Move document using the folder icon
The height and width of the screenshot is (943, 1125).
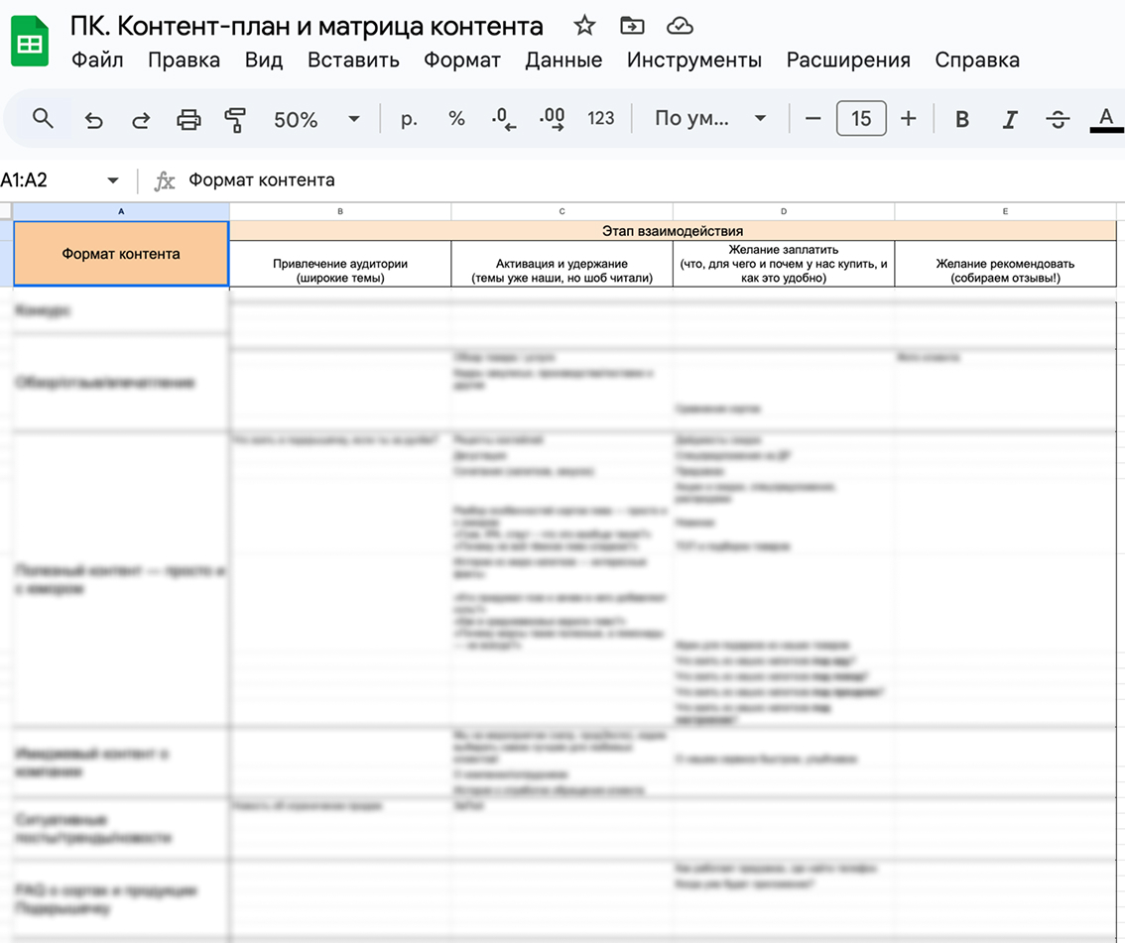(x=632, y=26)
